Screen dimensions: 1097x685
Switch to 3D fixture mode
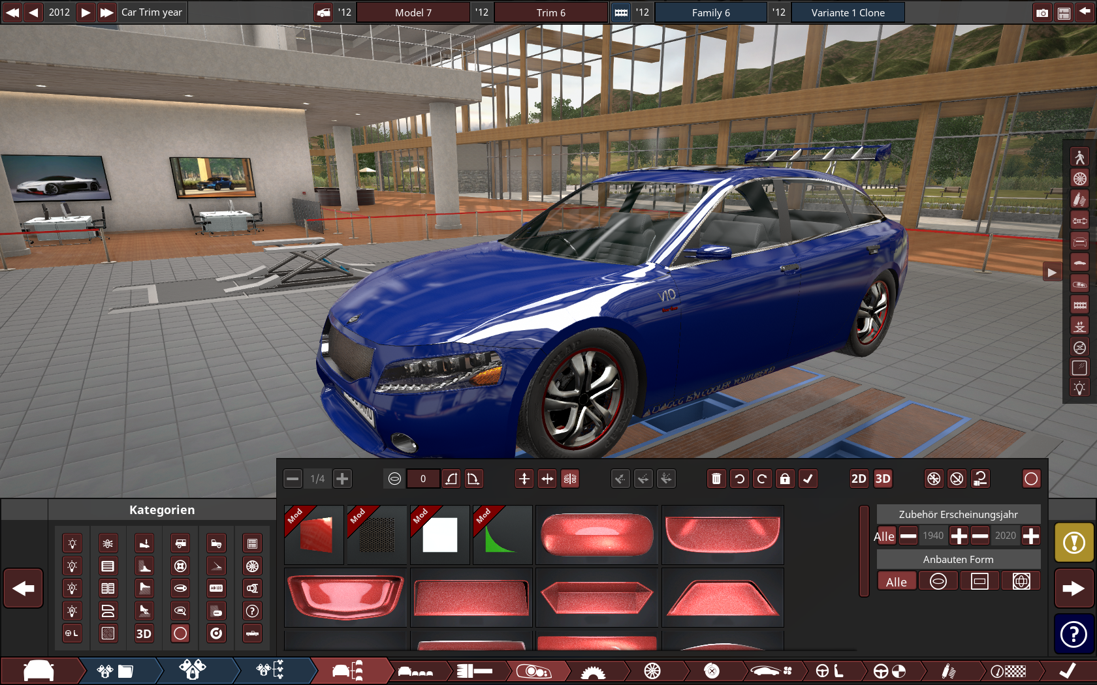tap(883, 479)
